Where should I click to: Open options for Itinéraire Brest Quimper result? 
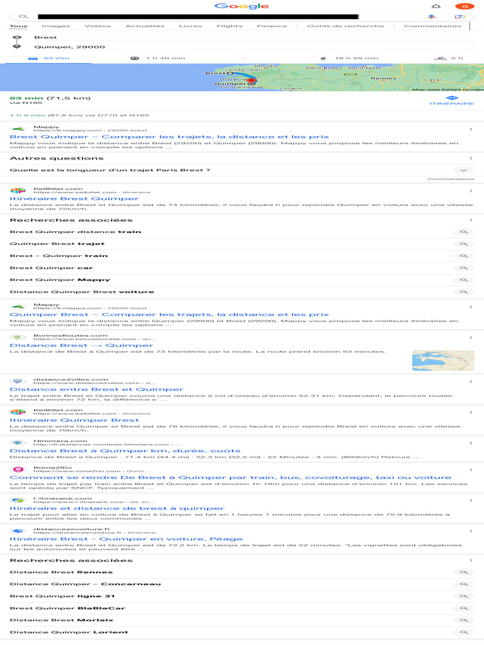(x=470, y=191)
